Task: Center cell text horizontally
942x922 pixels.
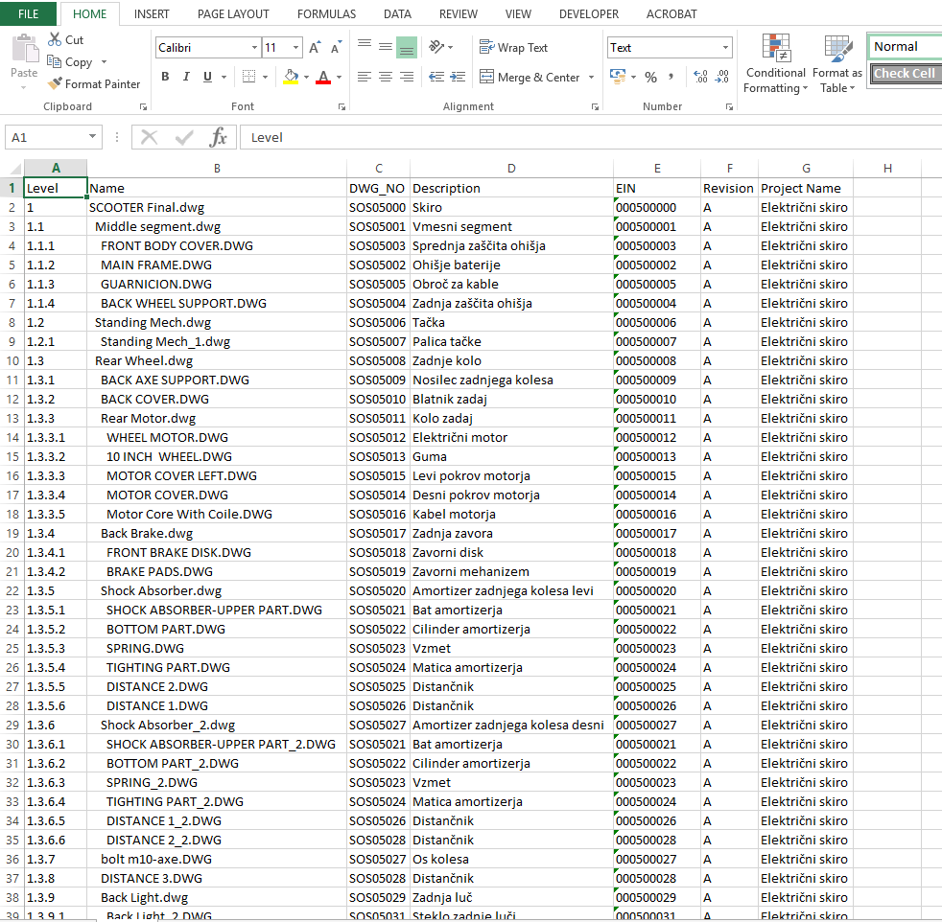Action: coord(386,77)
